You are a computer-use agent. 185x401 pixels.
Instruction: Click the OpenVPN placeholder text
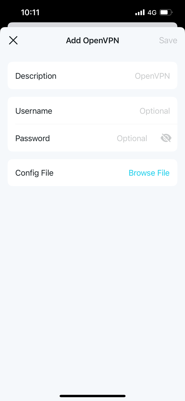coord(152,76)
